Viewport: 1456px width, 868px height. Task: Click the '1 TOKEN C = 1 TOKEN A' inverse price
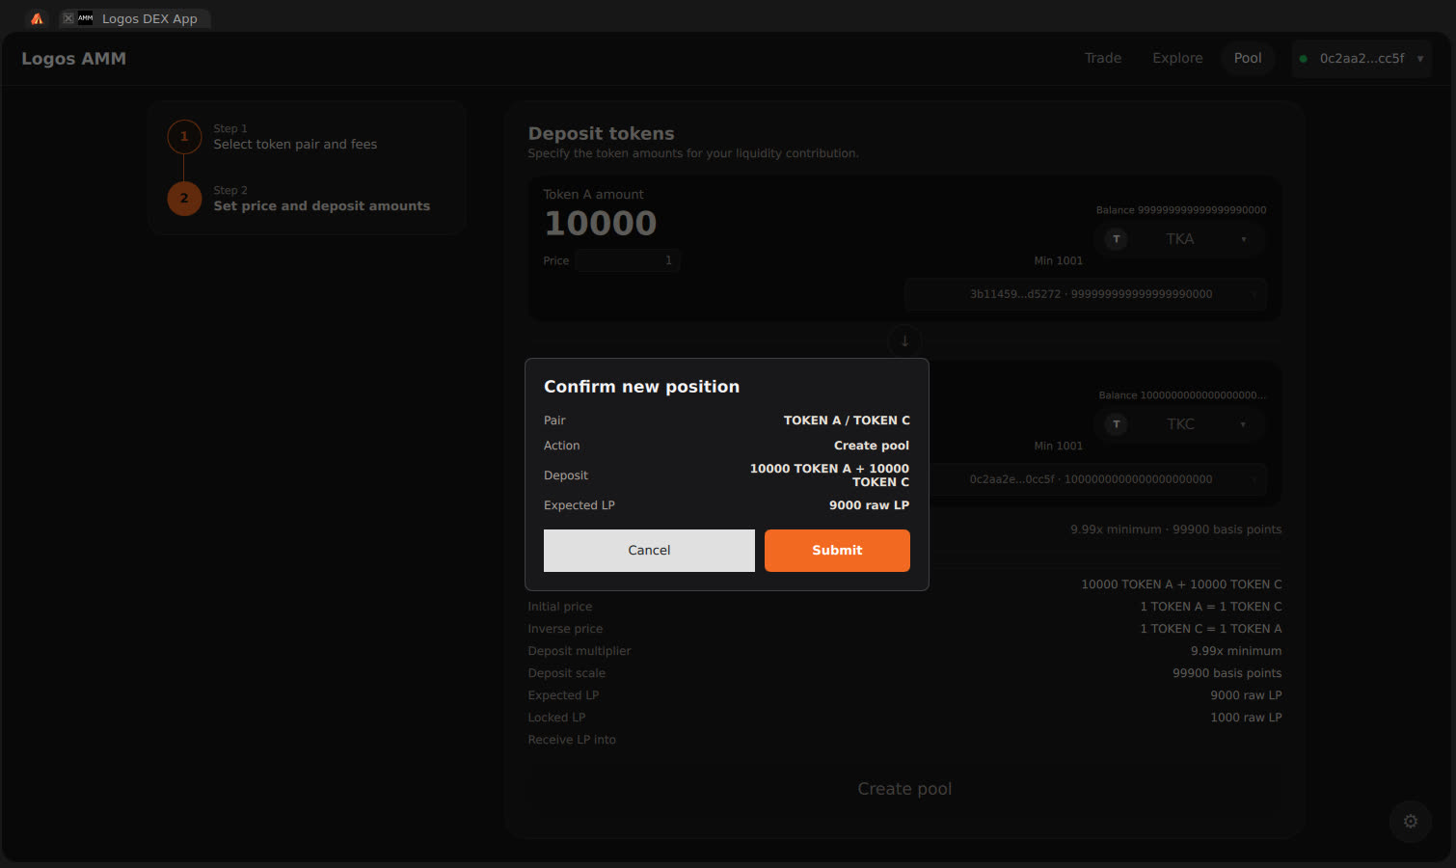coord(1211,629)
